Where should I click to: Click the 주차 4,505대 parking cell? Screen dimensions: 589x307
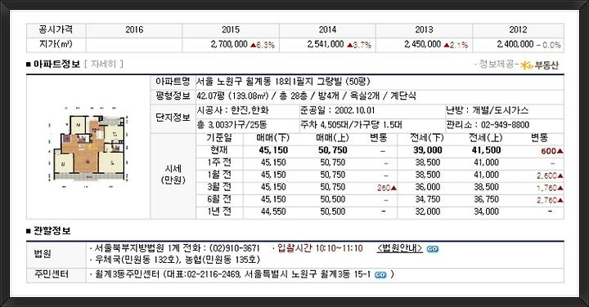pos(351,125)
